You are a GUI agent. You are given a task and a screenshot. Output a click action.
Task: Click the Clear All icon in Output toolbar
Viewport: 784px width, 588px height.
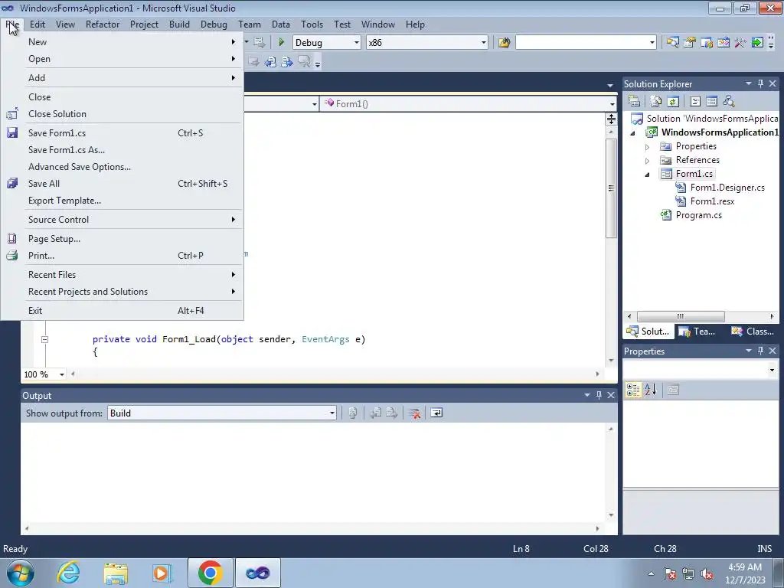point(414,413)
